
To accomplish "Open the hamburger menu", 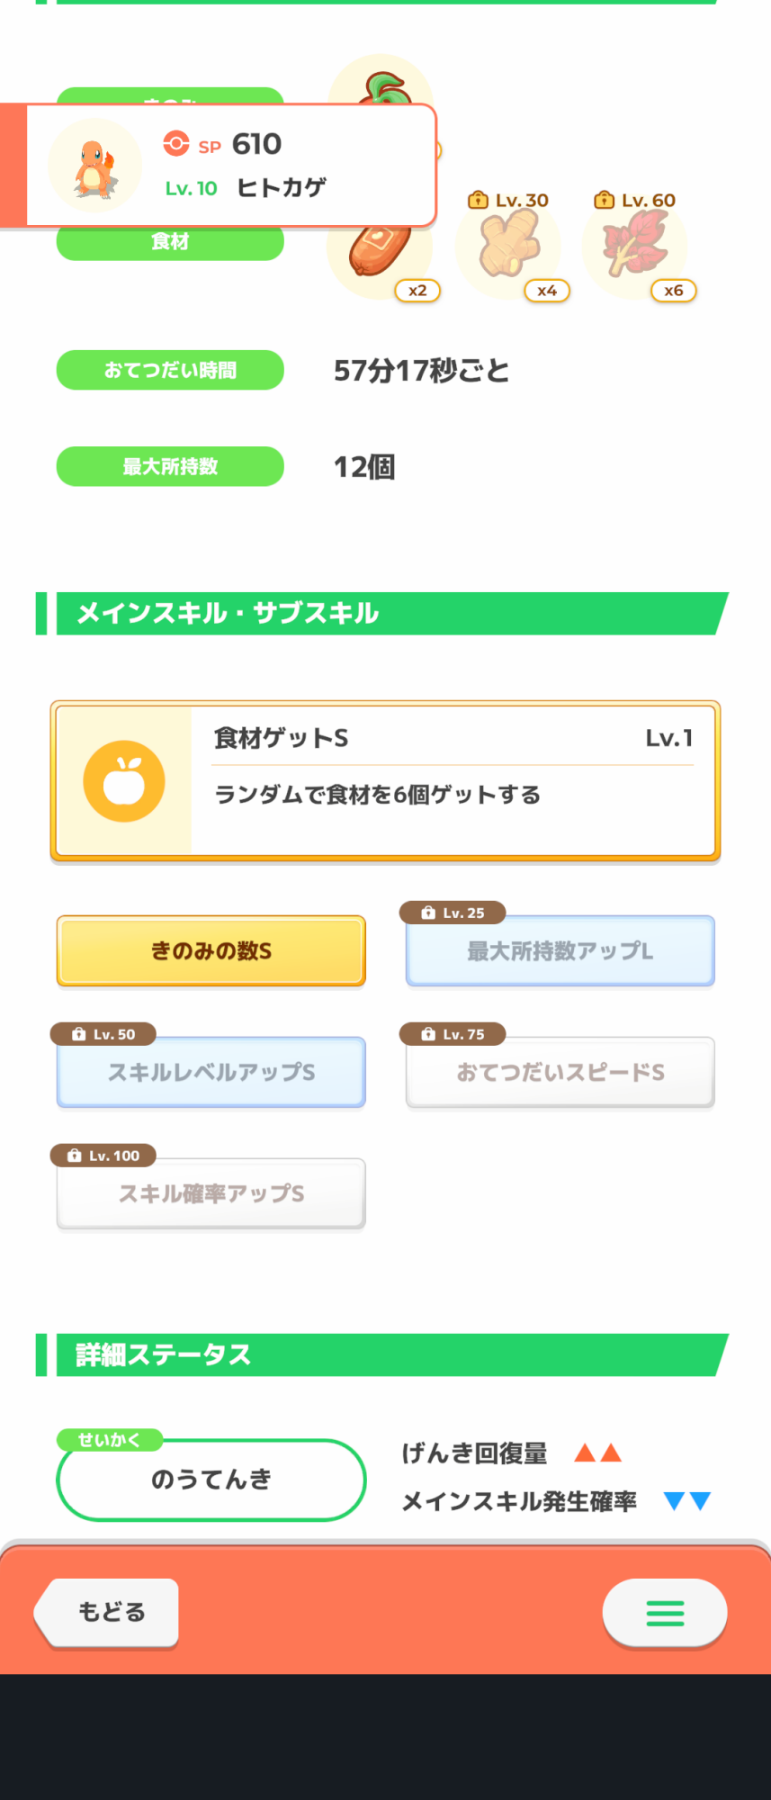I will click(665, 1613).
